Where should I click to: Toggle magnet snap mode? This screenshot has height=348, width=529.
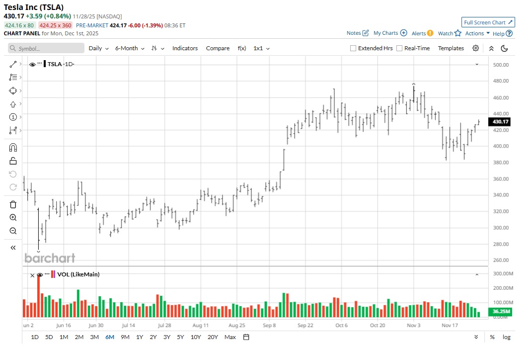13,148
